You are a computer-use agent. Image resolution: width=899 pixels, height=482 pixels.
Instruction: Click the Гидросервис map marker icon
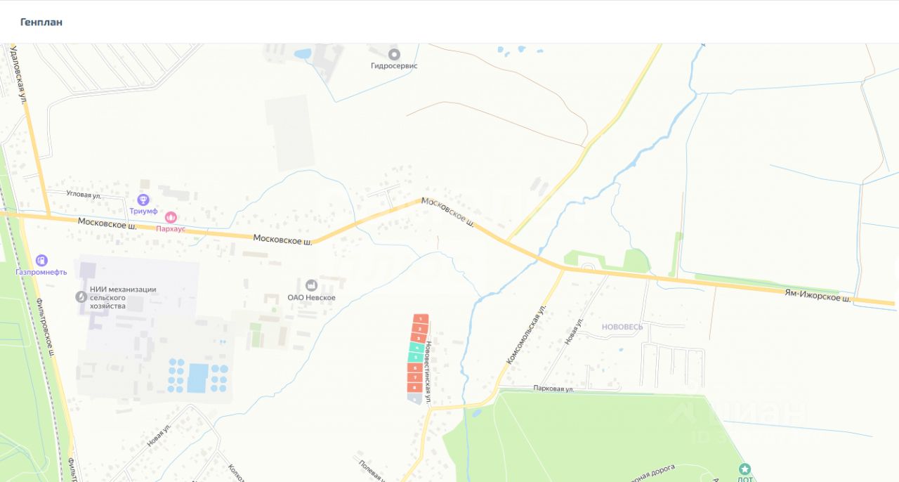point(394,54)
